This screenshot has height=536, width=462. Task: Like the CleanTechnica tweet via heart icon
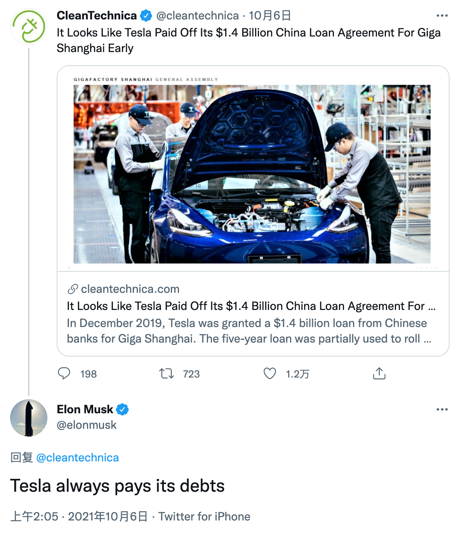click(x=270, y=374)
